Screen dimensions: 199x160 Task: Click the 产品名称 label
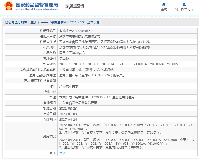click(50, 53)
